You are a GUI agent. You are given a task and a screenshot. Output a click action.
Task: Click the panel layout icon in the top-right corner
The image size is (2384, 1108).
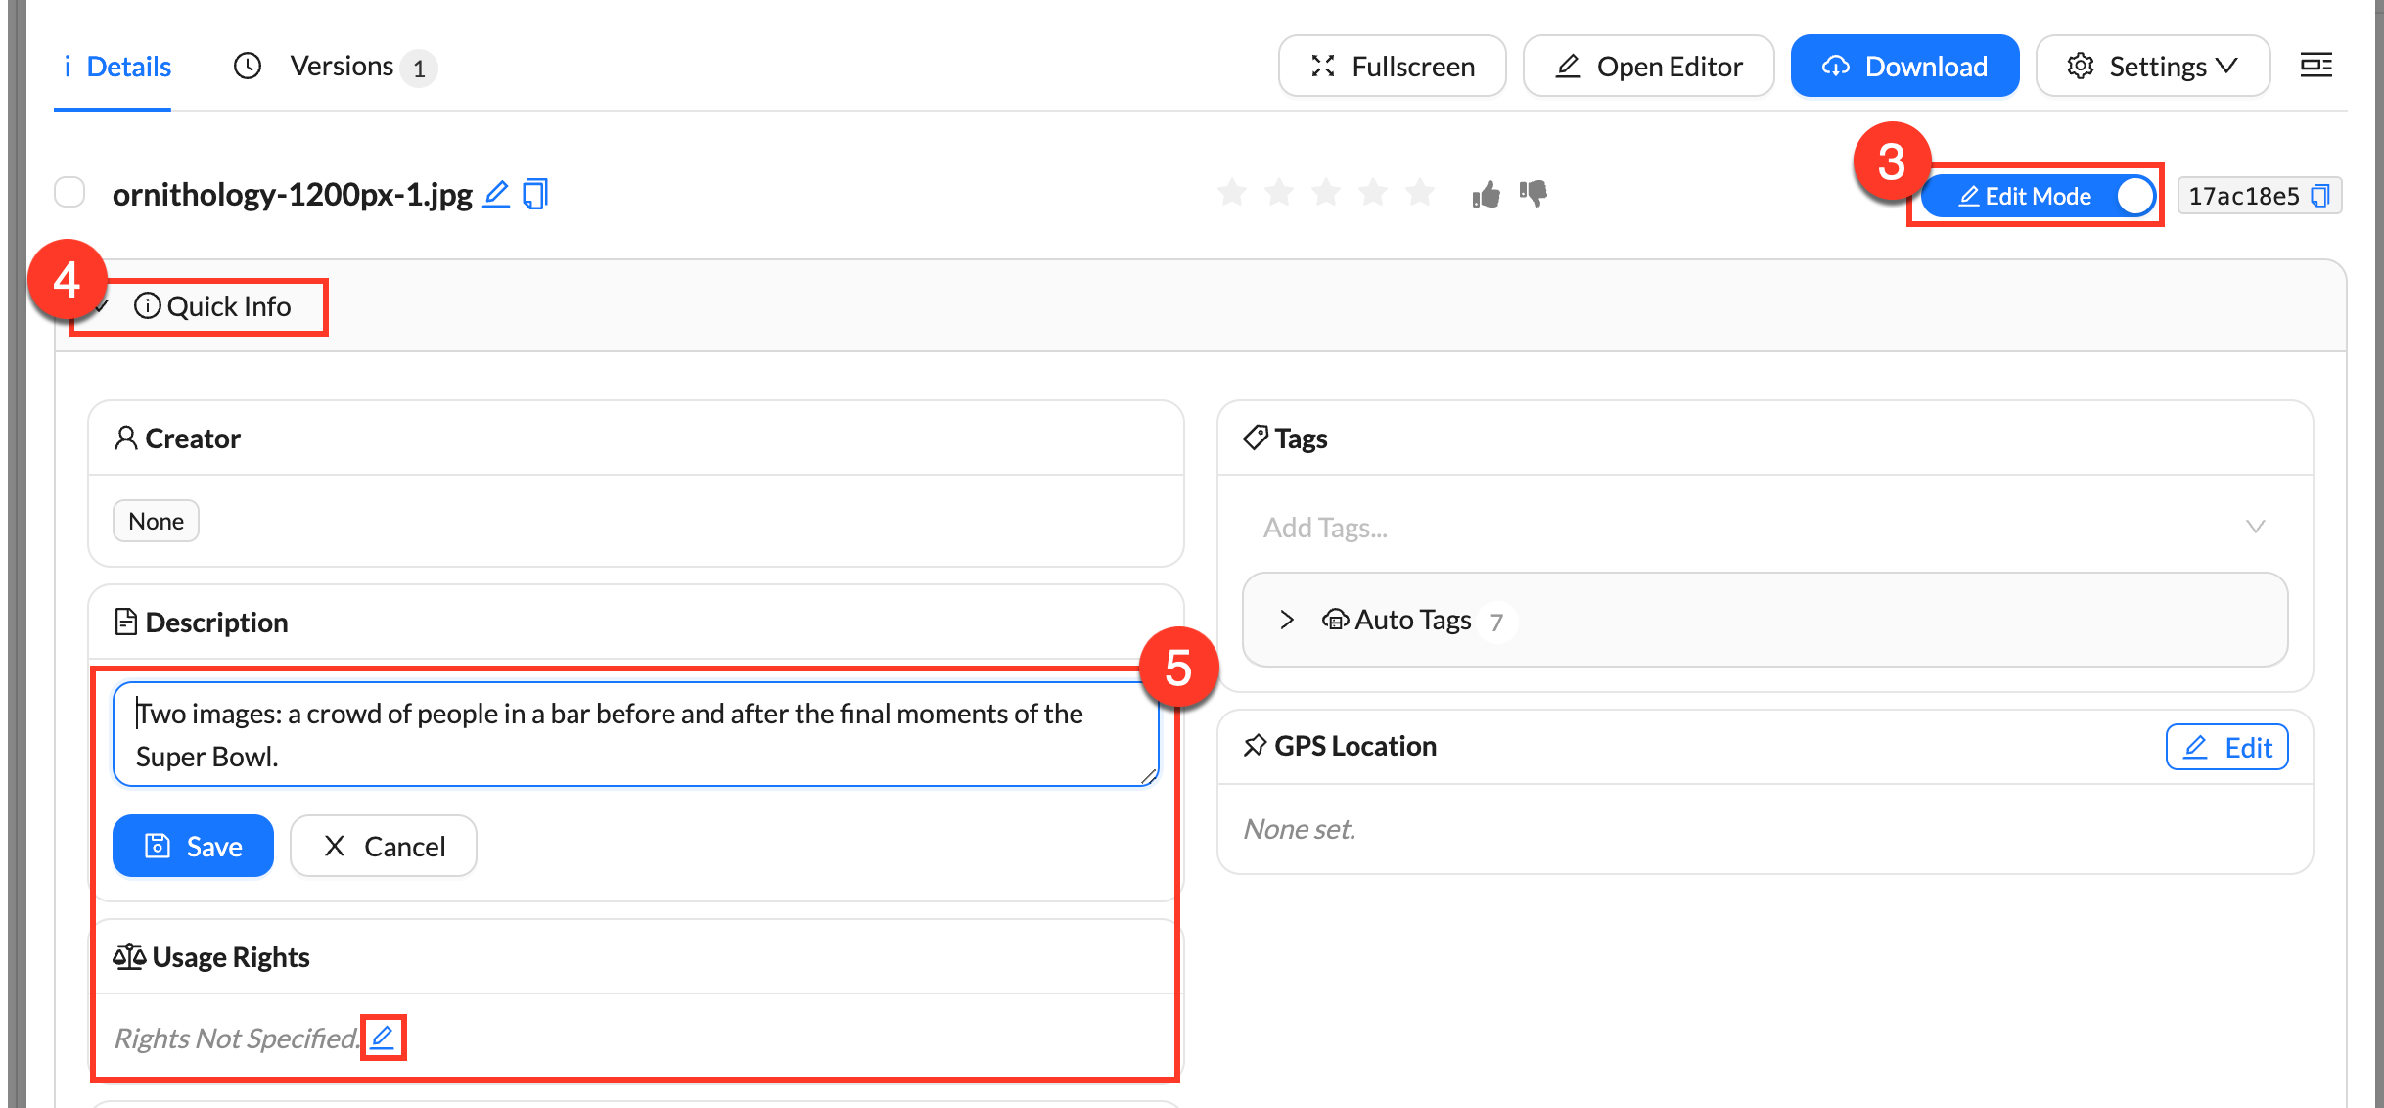2316,65
